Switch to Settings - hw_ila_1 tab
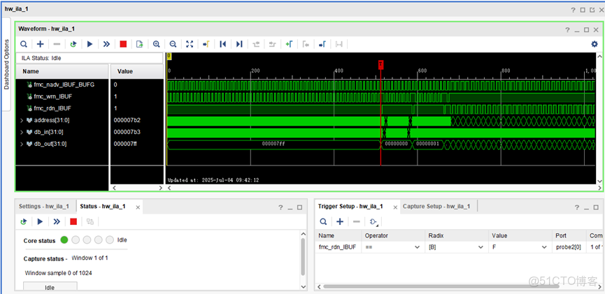Screen dimensions: 605x294 (x=44, y=206)
